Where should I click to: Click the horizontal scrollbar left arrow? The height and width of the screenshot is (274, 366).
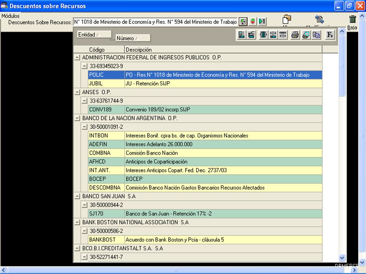pyautogui.click(x=3, y=270)
